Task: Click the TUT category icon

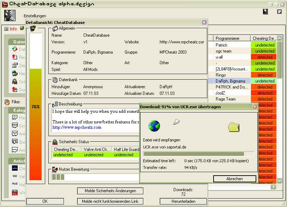Action: click(14, 134)
